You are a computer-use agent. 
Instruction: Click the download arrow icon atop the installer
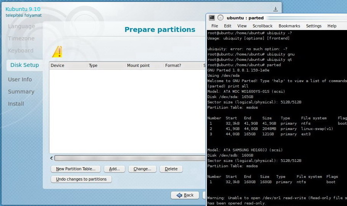pos(276,9)
